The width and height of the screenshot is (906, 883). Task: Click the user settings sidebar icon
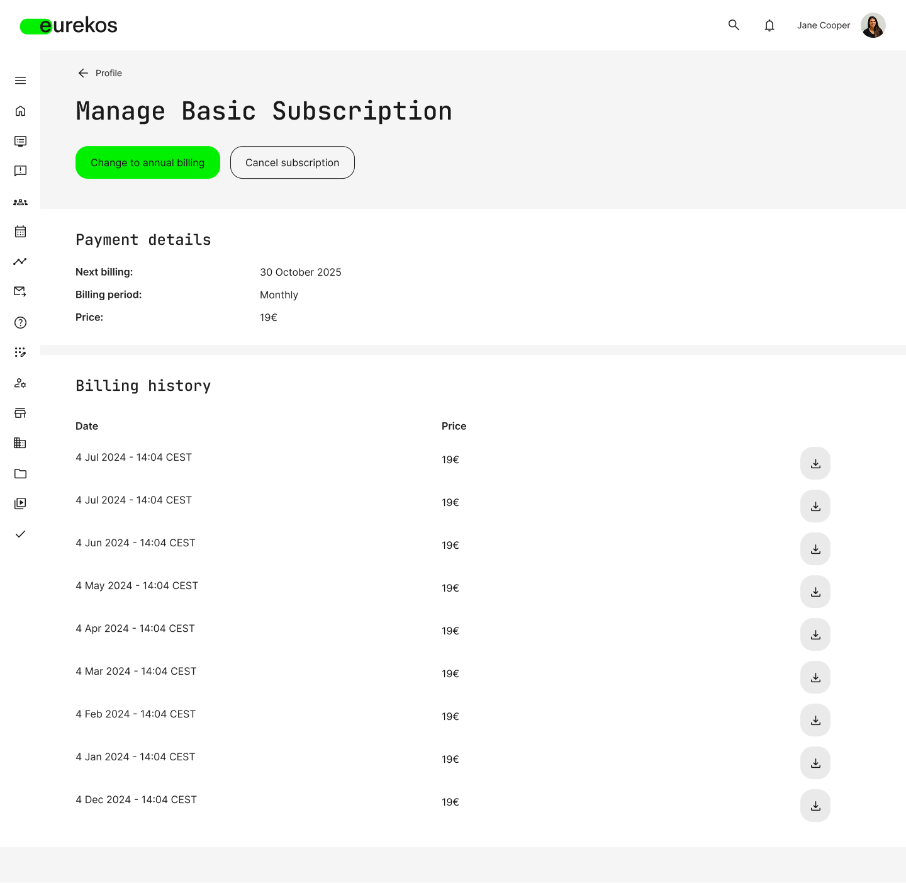tap(20, 383)
